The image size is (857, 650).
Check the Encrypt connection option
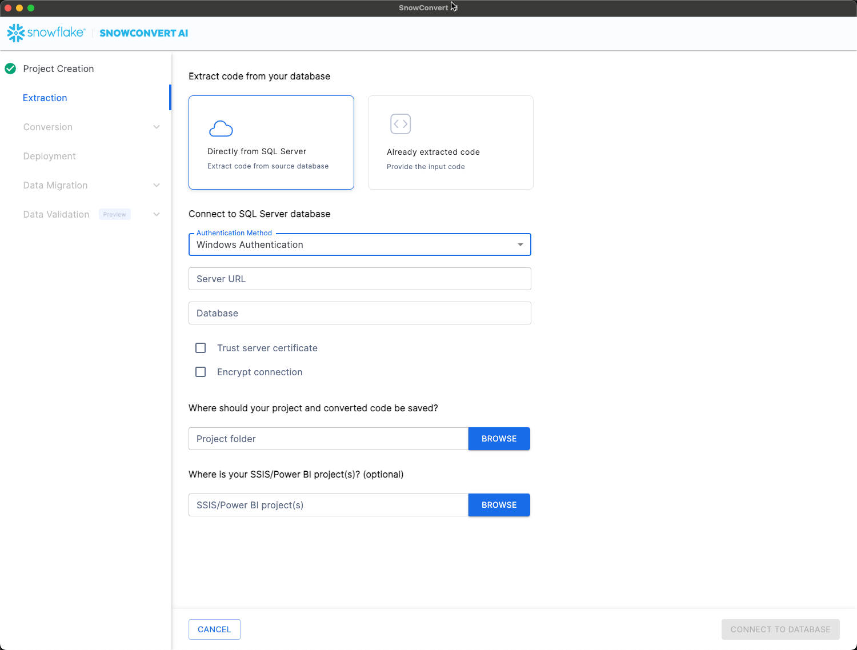coord(201,372)
